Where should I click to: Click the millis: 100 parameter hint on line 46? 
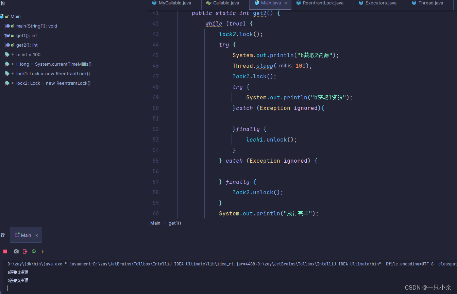click(292, 66)
